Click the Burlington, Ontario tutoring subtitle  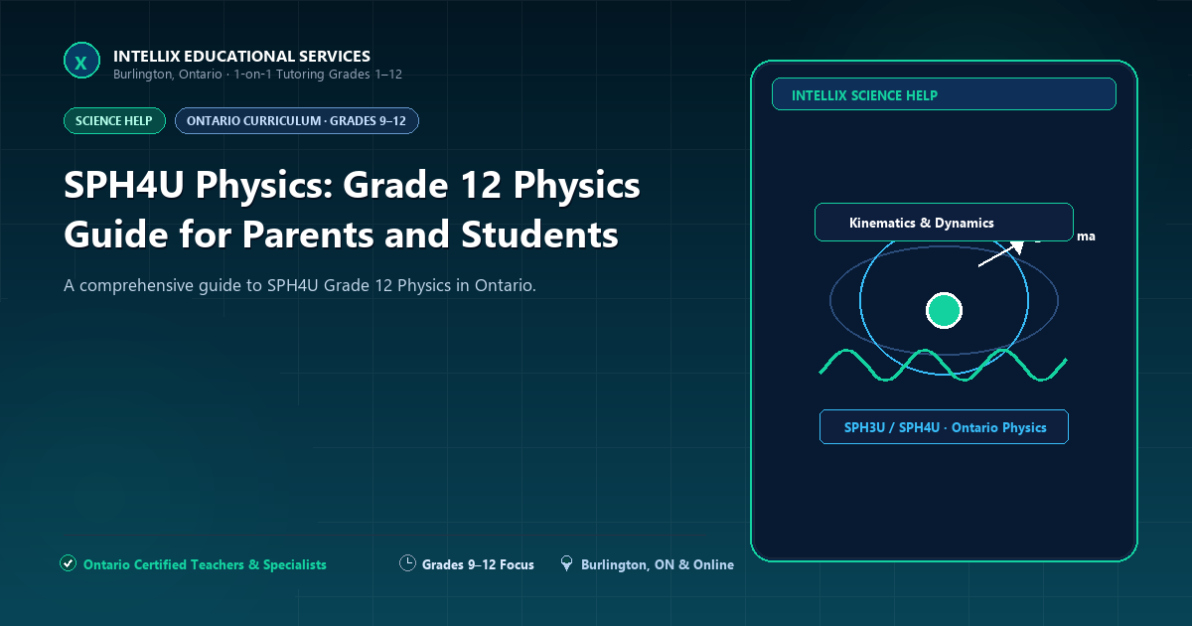pos(257,75)
